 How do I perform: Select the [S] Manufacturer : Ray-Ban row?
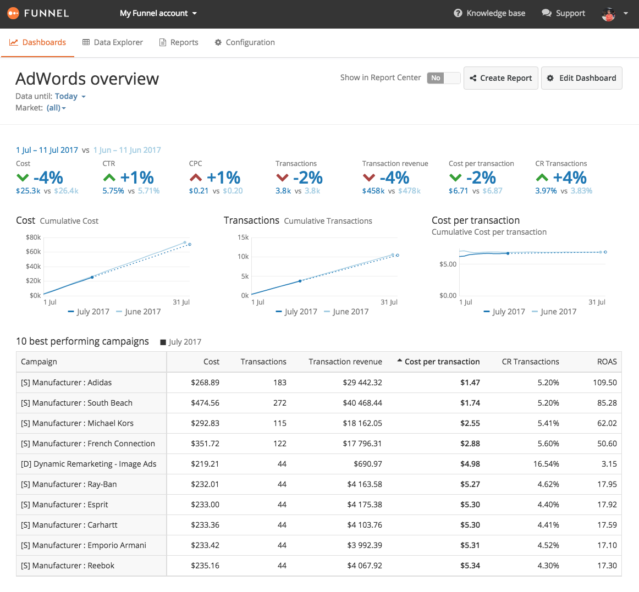(x=319, y=484)
